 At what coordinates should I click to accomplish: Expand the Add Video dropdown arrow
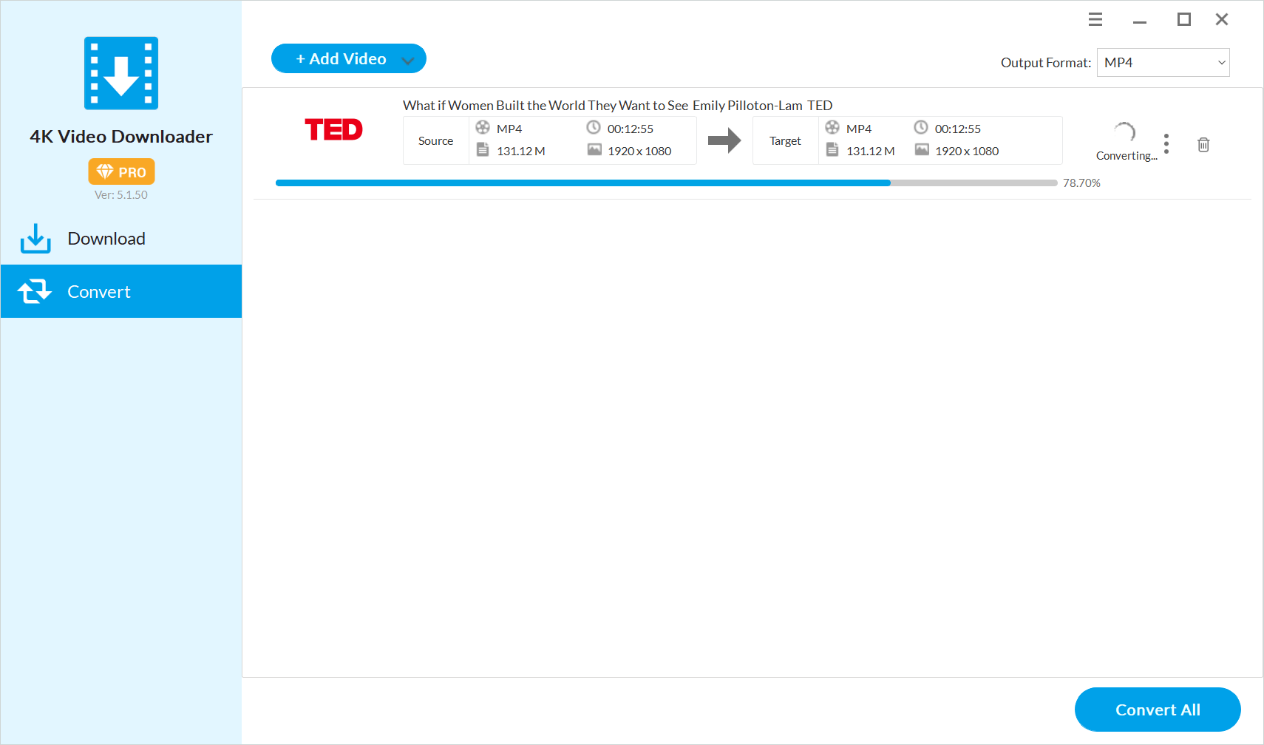407,60
